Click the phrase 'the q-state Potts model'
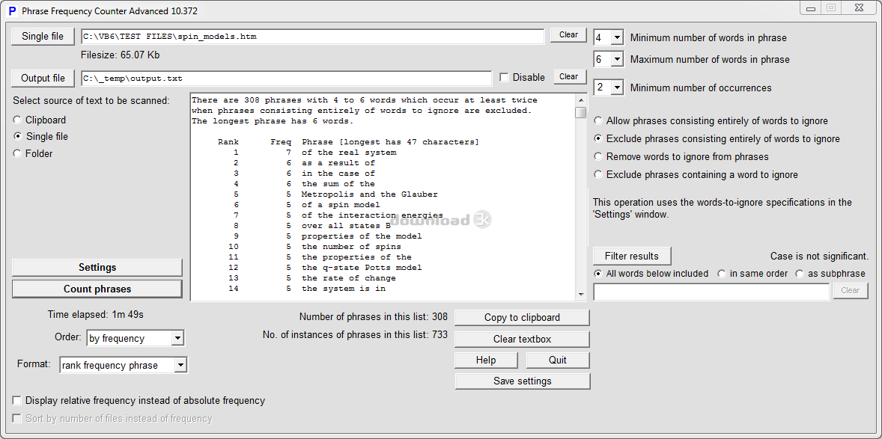Viewport: 882px width, 439px height. 362,268
